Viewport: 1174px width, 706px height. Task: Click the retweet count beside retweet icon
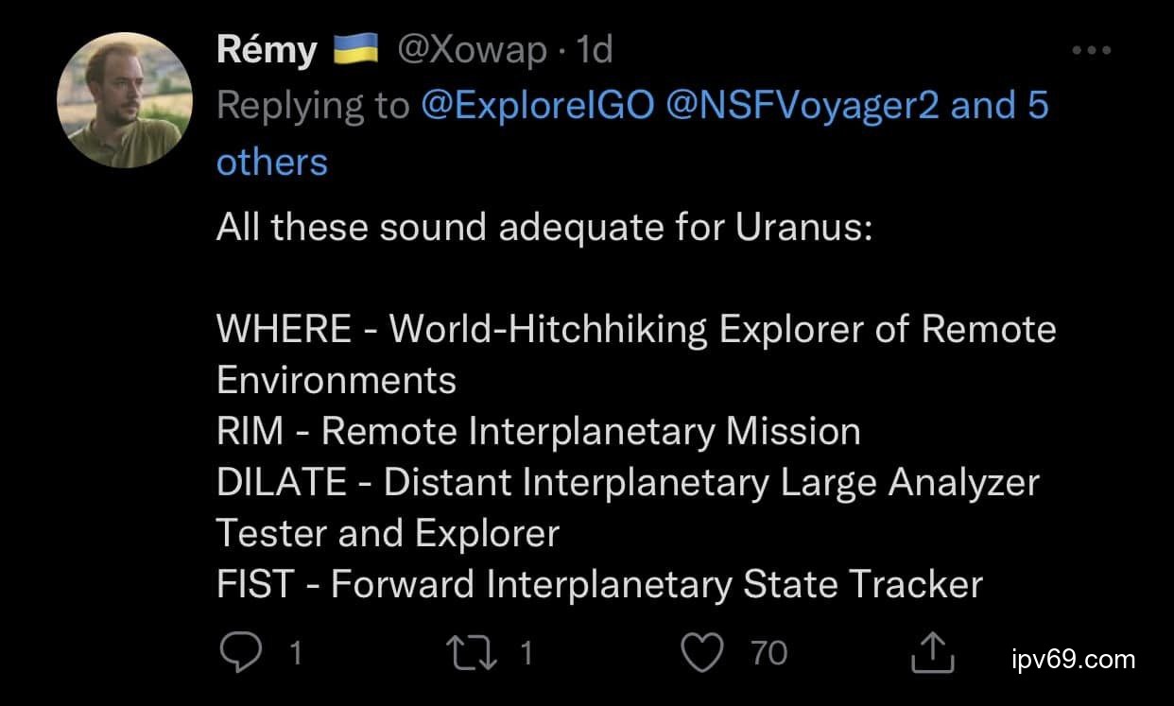point(527,653)
